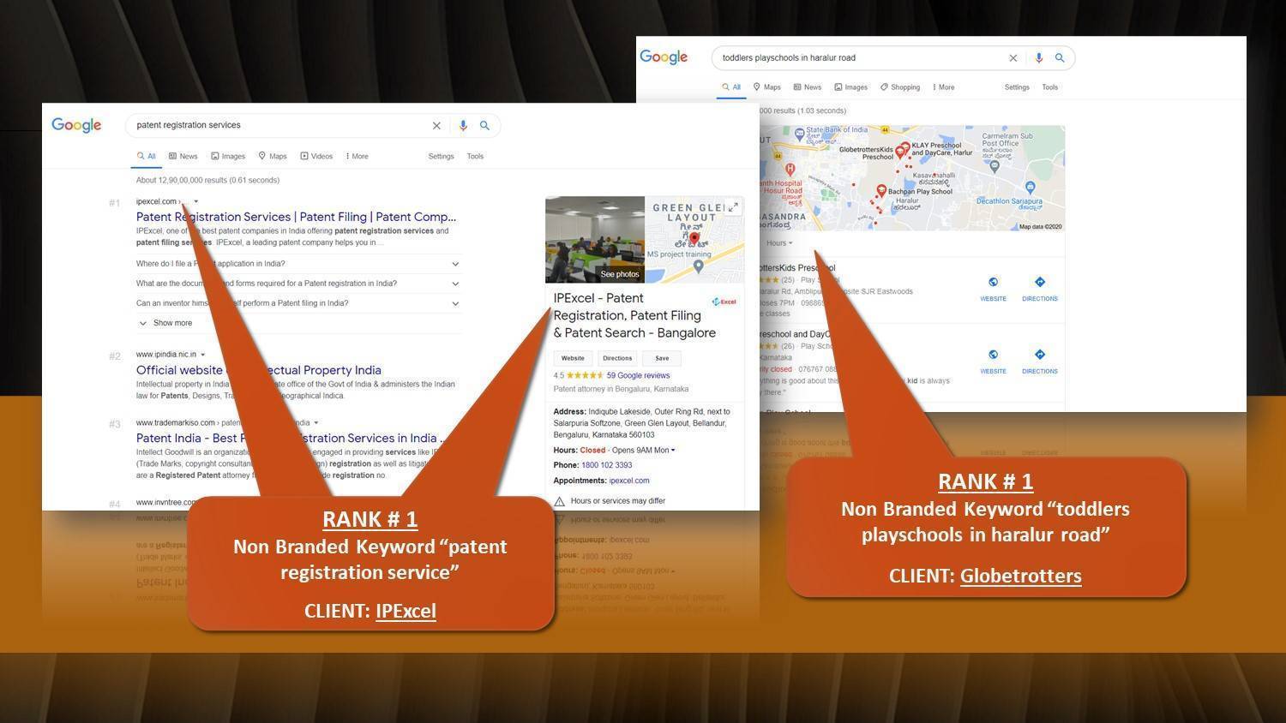The width and height of the screenshot is (1286, 723).
Task: Clear the toddlers playschools search query
Action: pos(1013,58)
